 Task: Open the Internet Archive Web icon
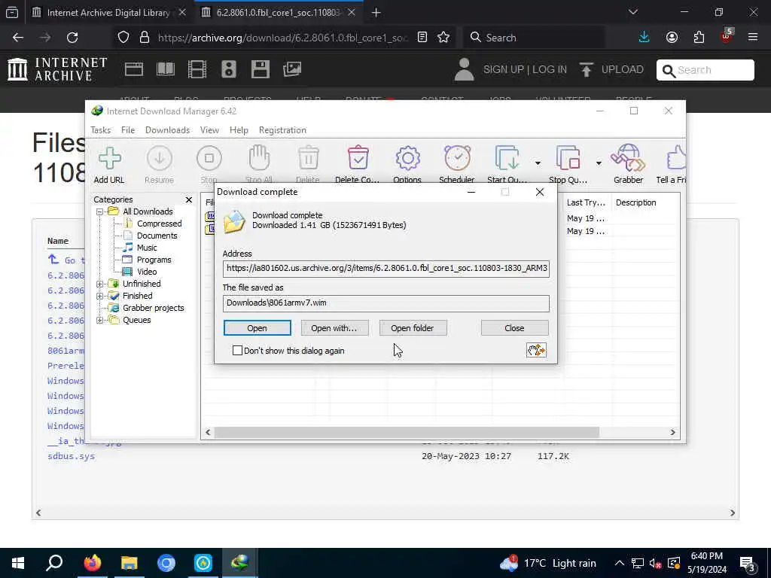pyautogui.click(x=134, y=69)
